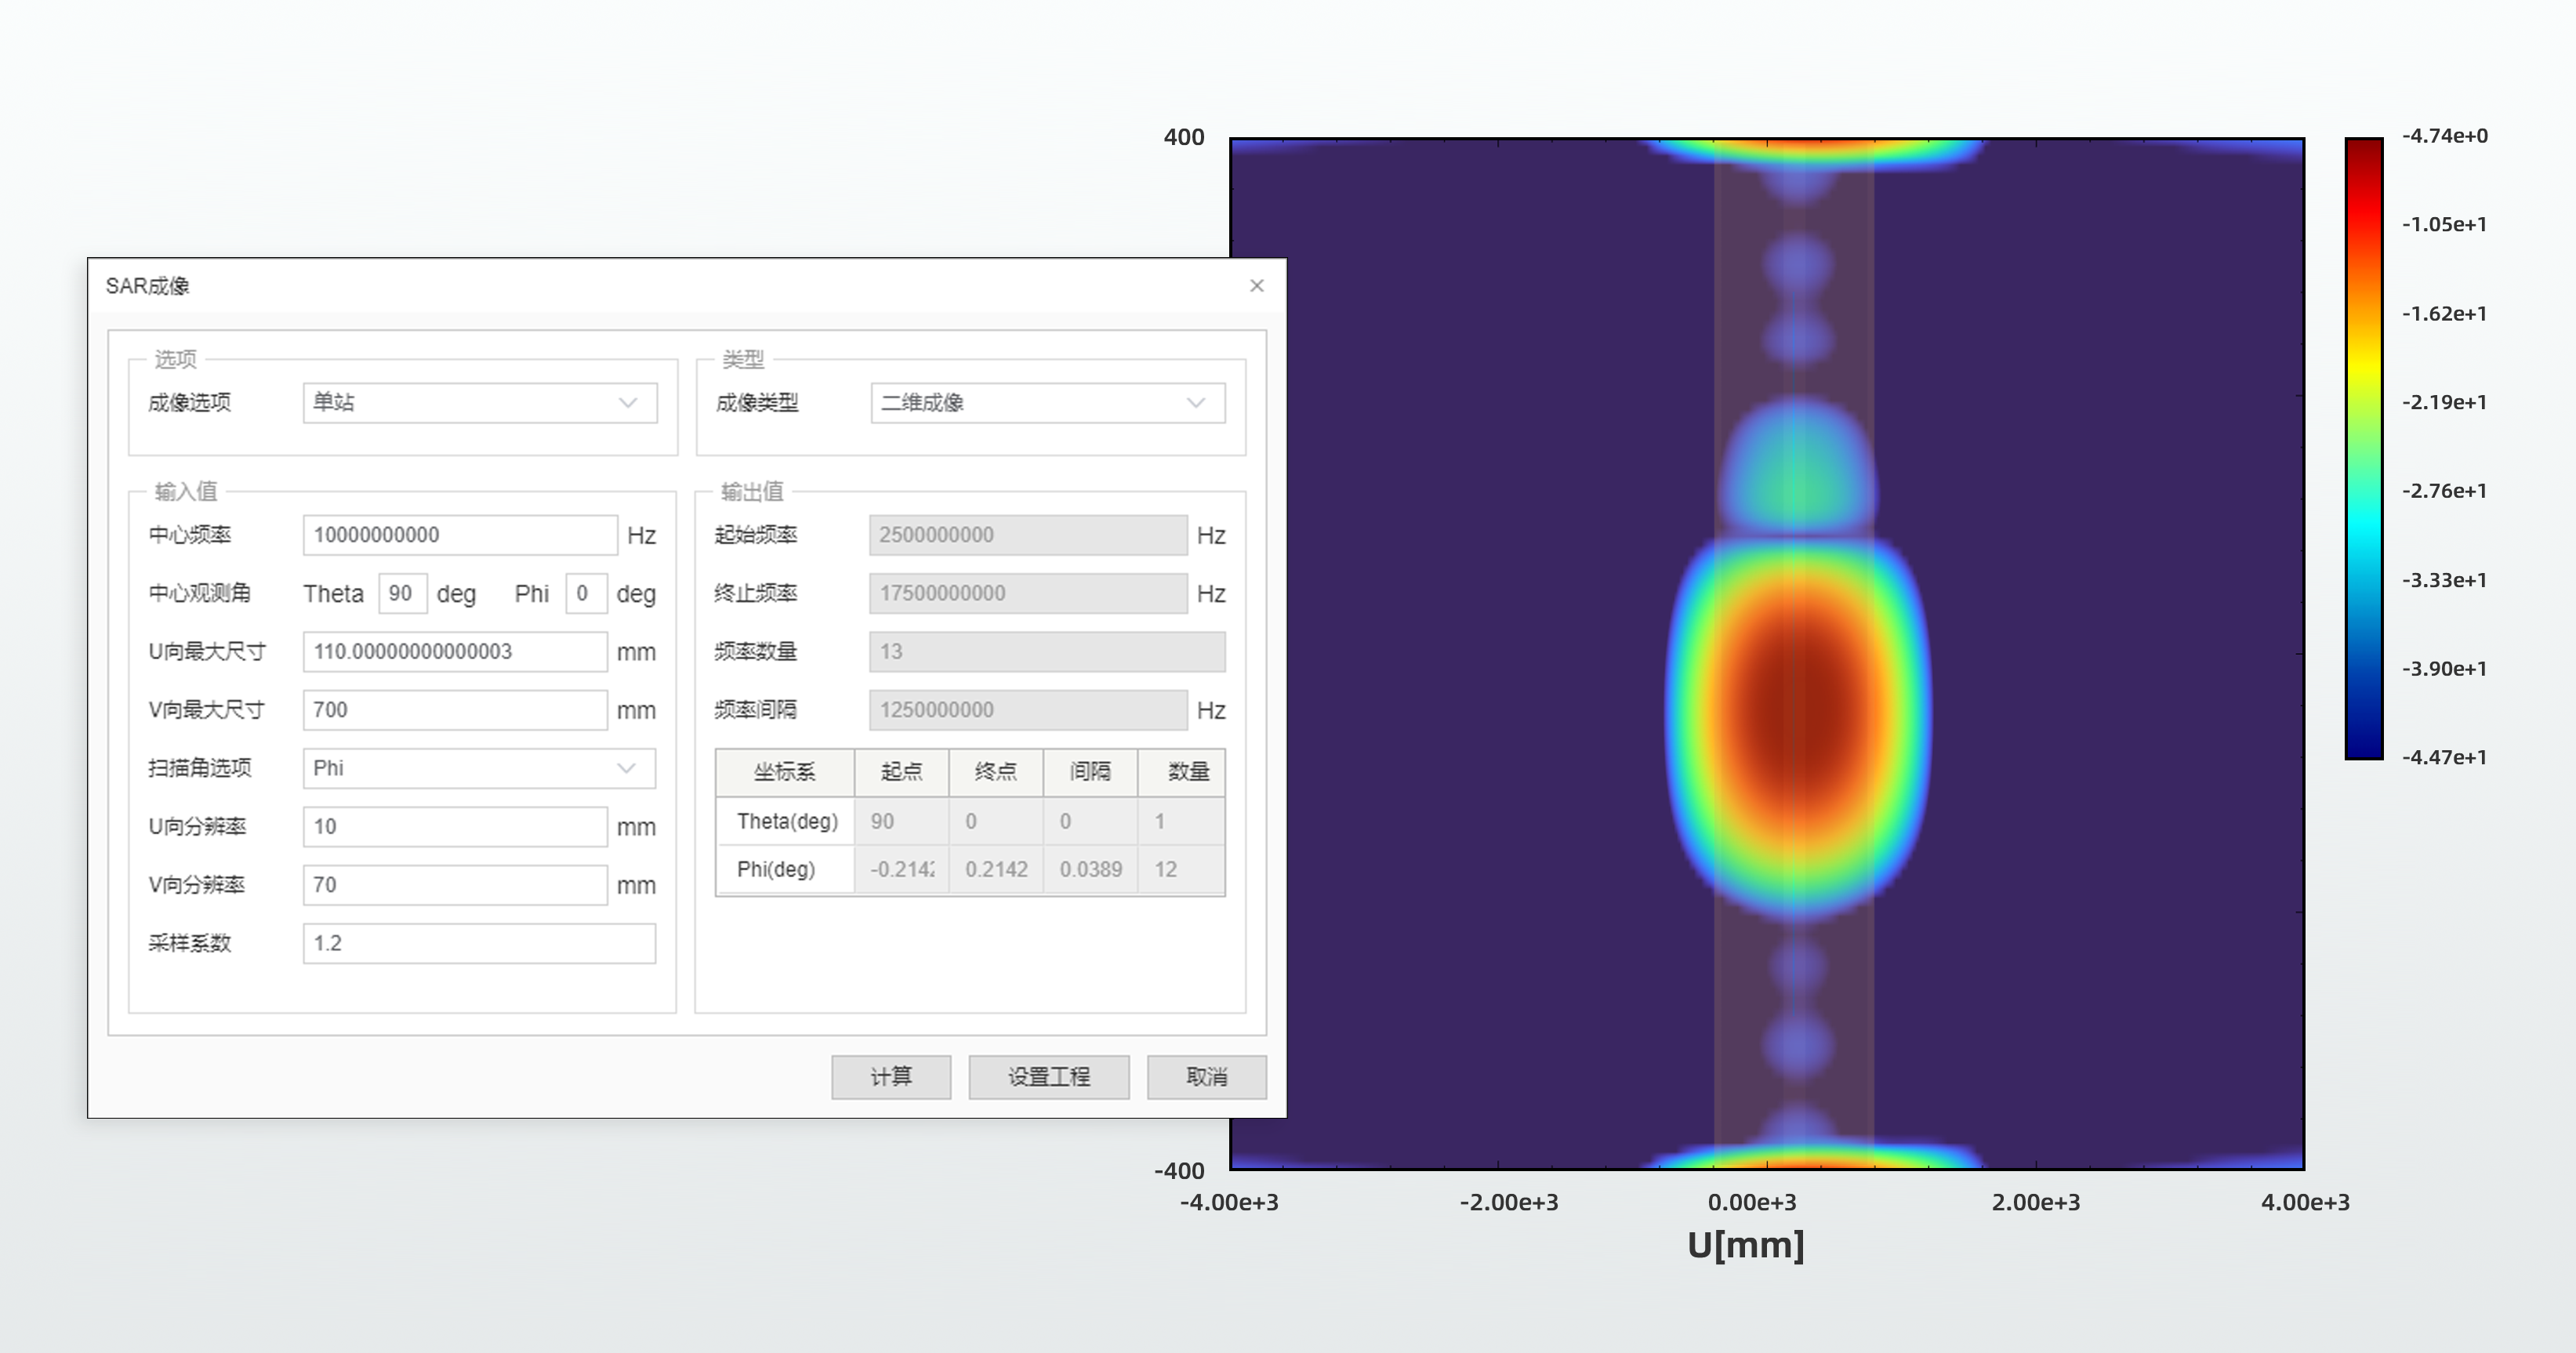Click the 中心频率 input field
The width and height of the screenshot is (2576, 1353).
point(460,535)
